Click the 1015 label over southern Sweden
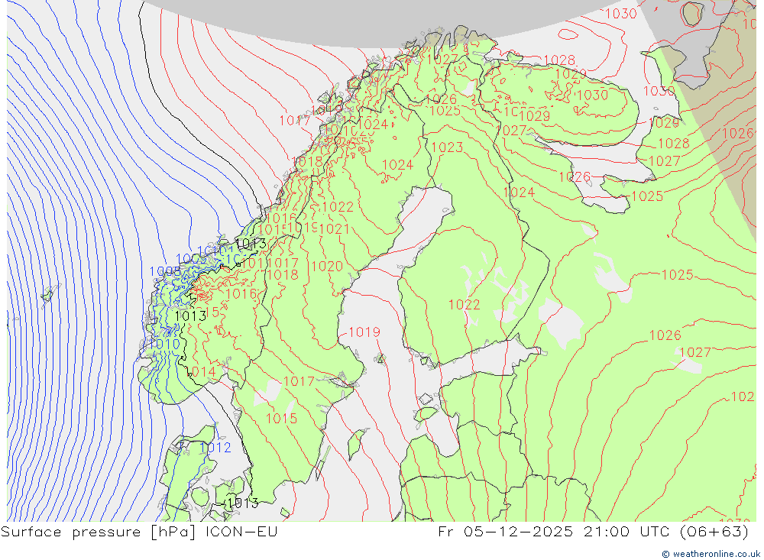The width and height of the screenshot is (764, 560). 281,418
